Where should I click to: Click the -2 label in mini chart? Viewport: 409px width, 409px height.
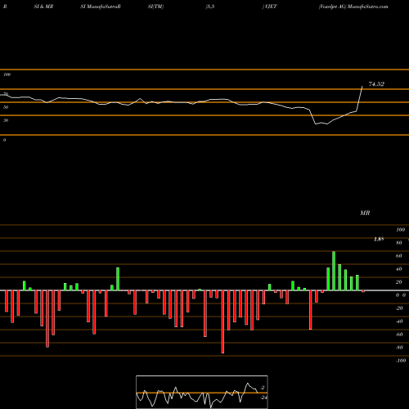point(263,388)
